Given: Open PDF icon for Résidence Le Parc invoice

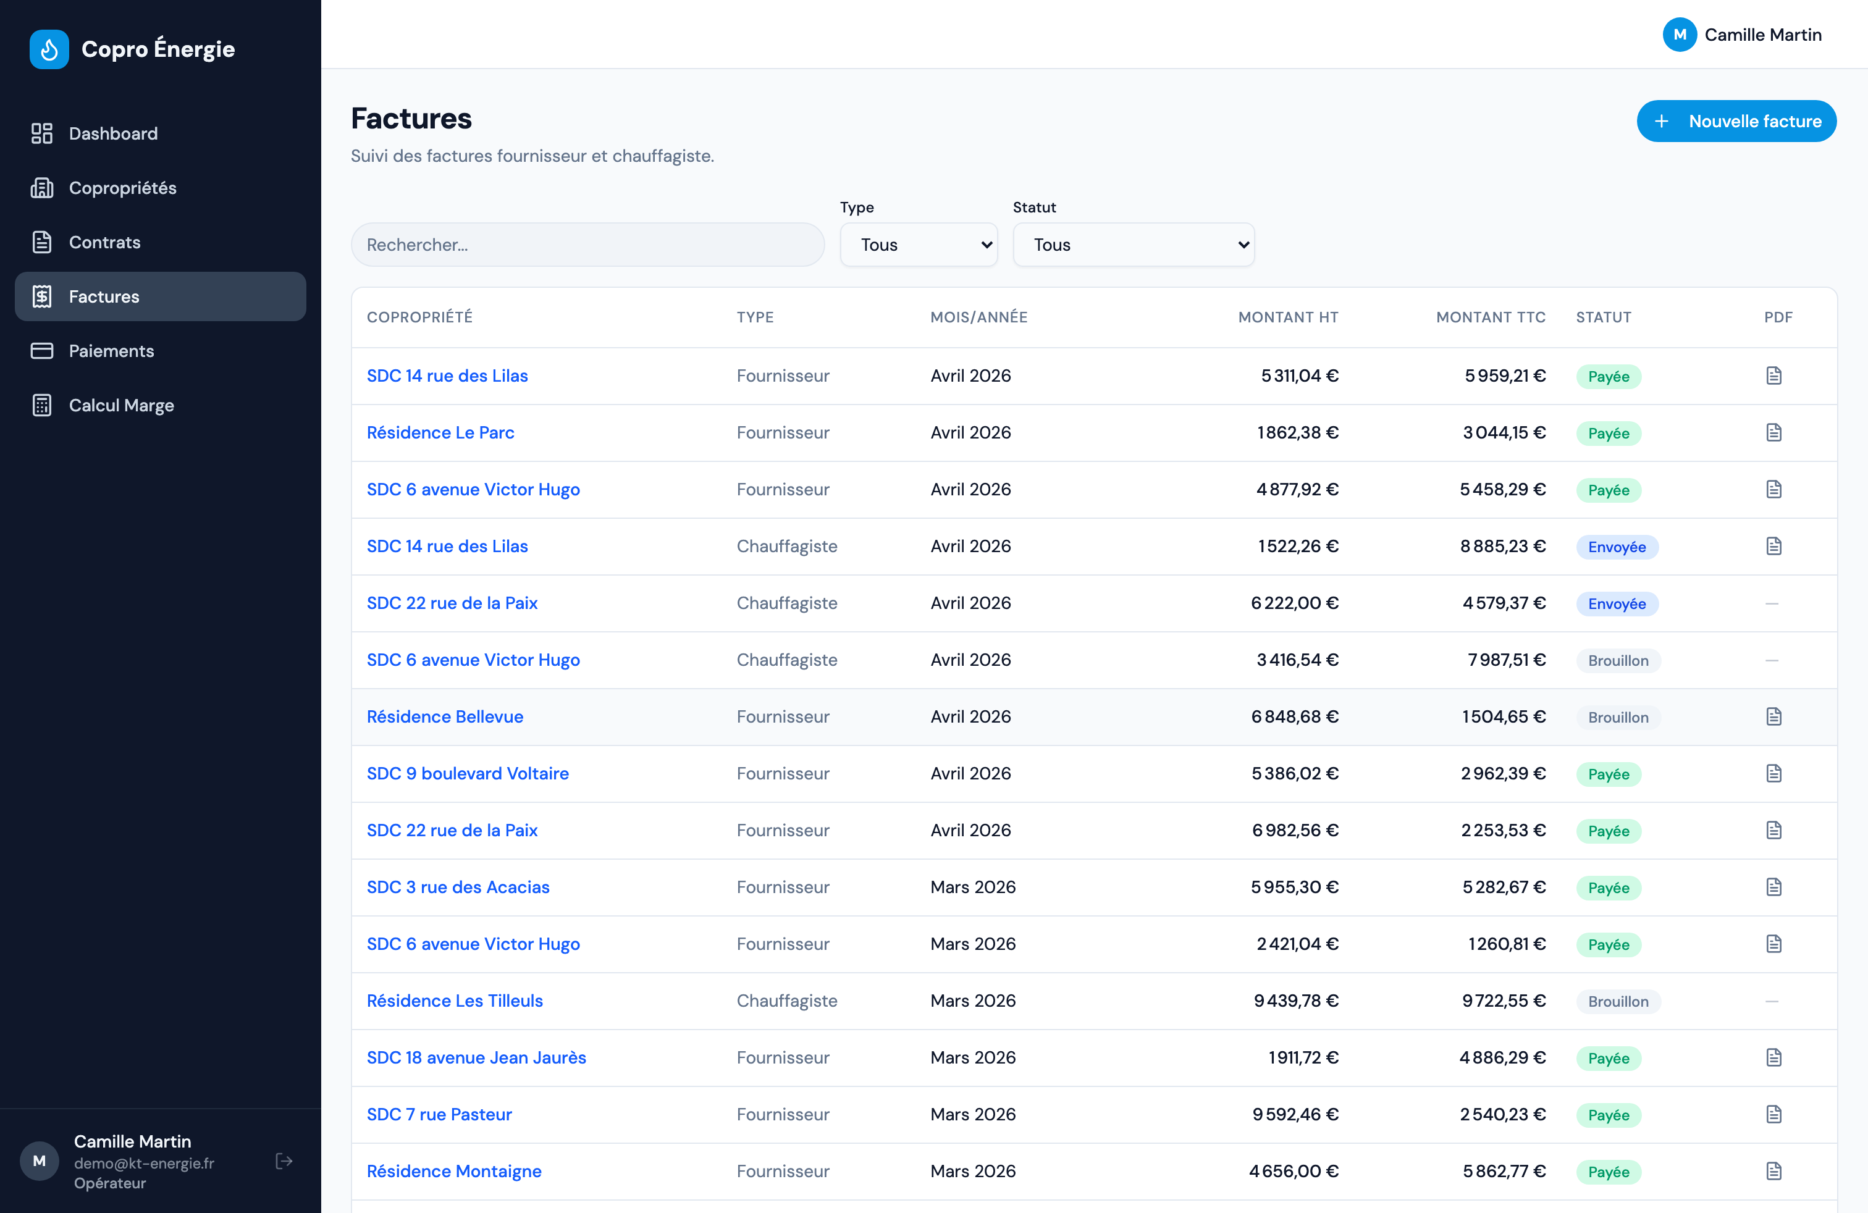Looking at the screenshot, I should pyautogui.click(x=1773, y=432).
